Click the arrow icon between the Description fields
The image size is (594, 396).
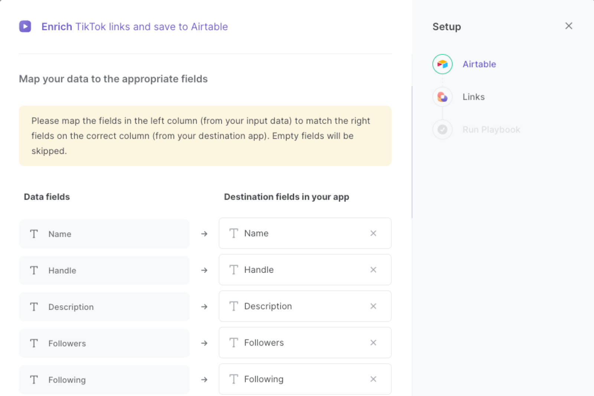[x=204, y=307]
